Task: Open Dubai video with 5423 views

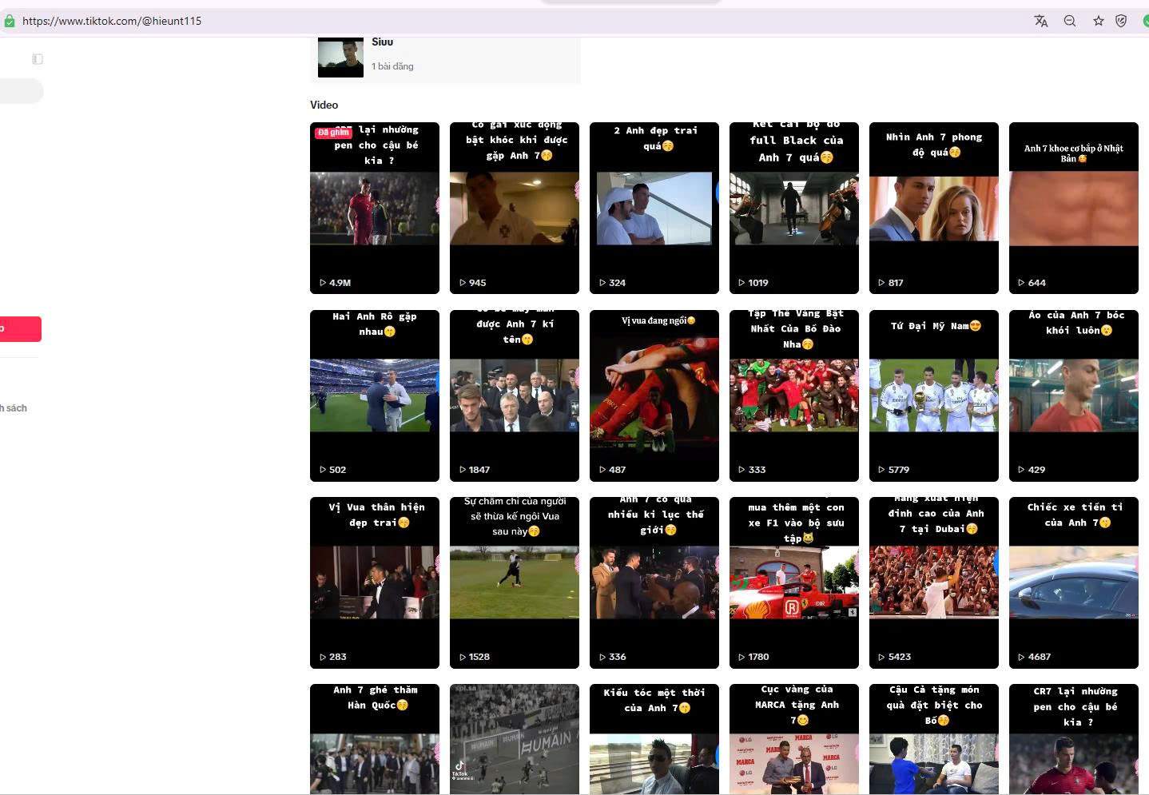Action: point(934,582)
